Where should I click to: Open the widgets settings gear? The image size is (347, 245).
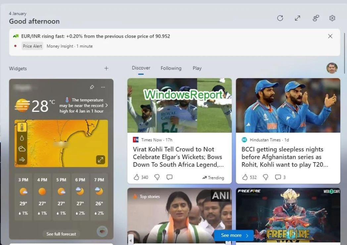coord(332,18)
